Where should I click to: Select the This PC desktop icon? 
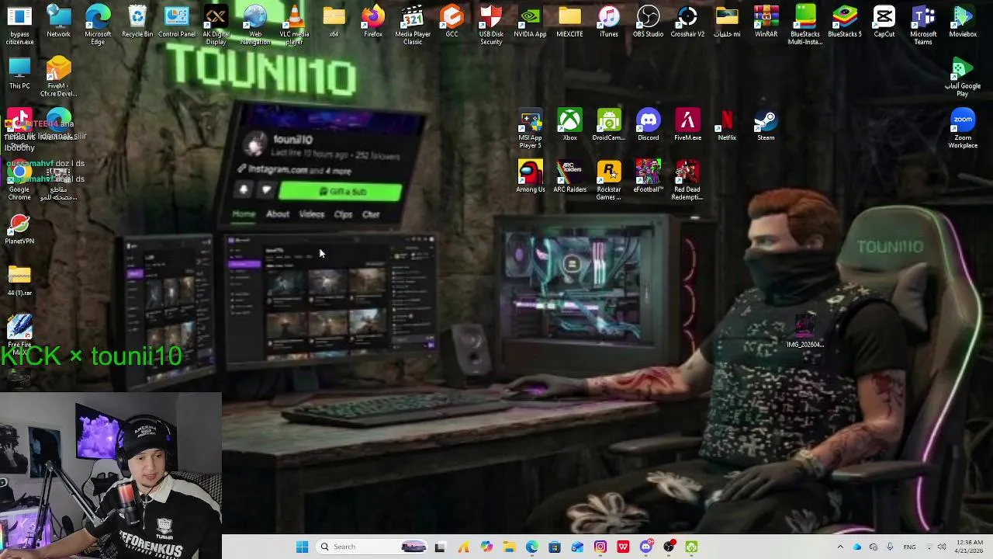pos(19,73)
